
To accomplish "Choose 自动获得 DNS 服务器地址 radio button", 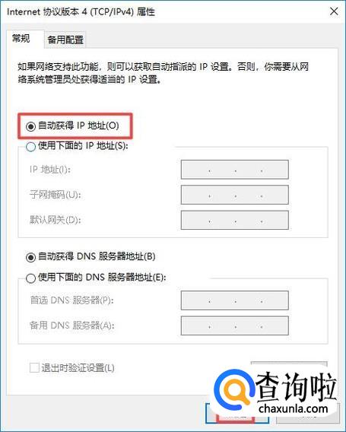I will click(x=30, y=258).
